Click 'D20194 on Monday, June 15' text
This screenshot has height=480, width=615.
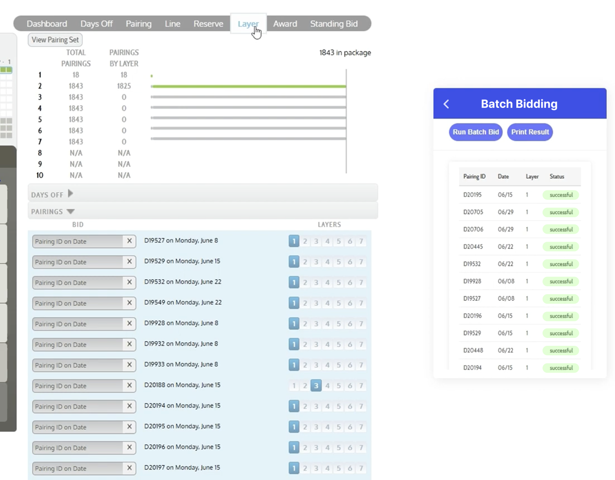[182, 405]
